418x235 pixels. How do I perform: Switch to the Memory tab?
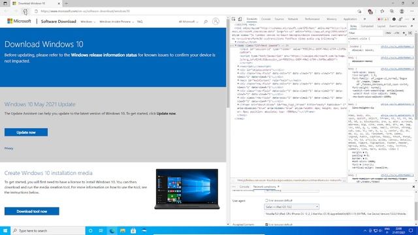(331, 19)
